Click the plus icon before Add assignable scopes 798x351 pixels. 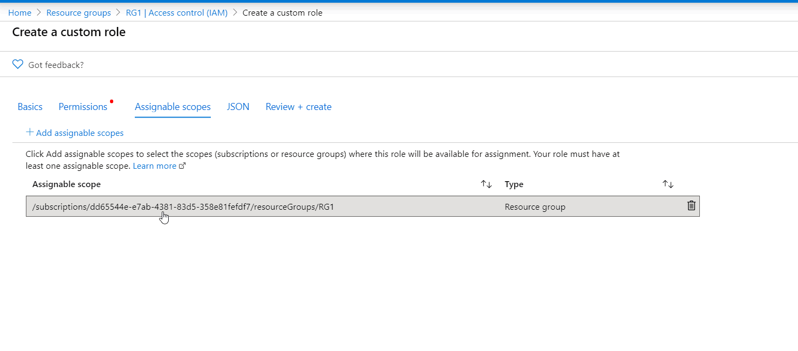[31, 132]
